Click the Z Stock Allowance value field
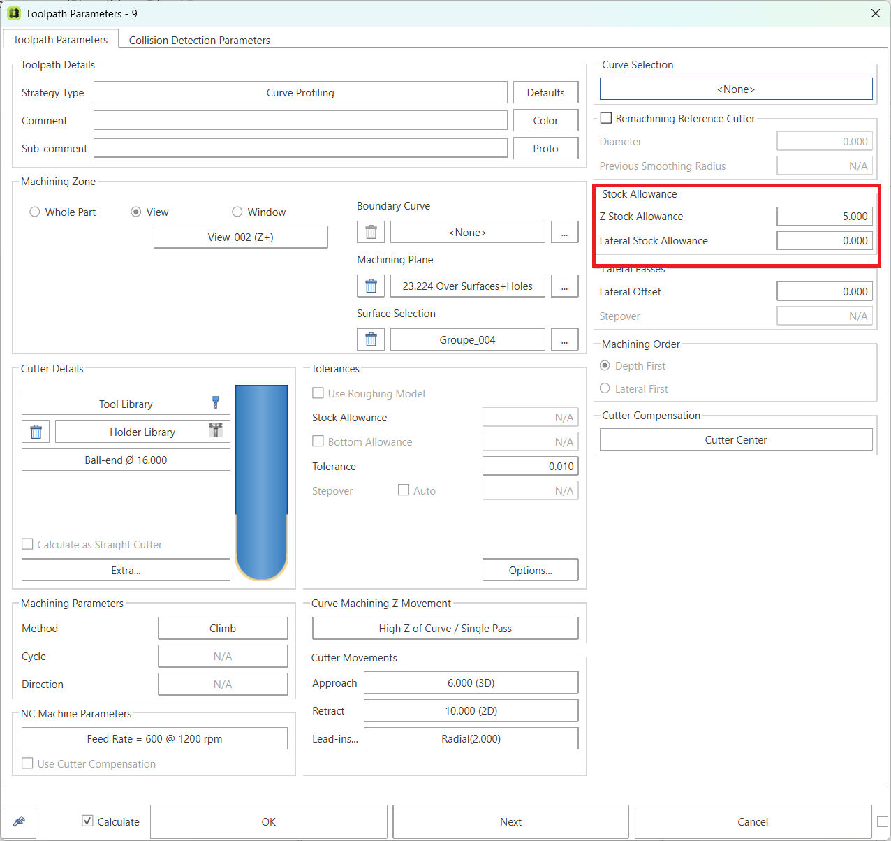The height and width of the screenshot is (841, 891). [x=825, y=216]
